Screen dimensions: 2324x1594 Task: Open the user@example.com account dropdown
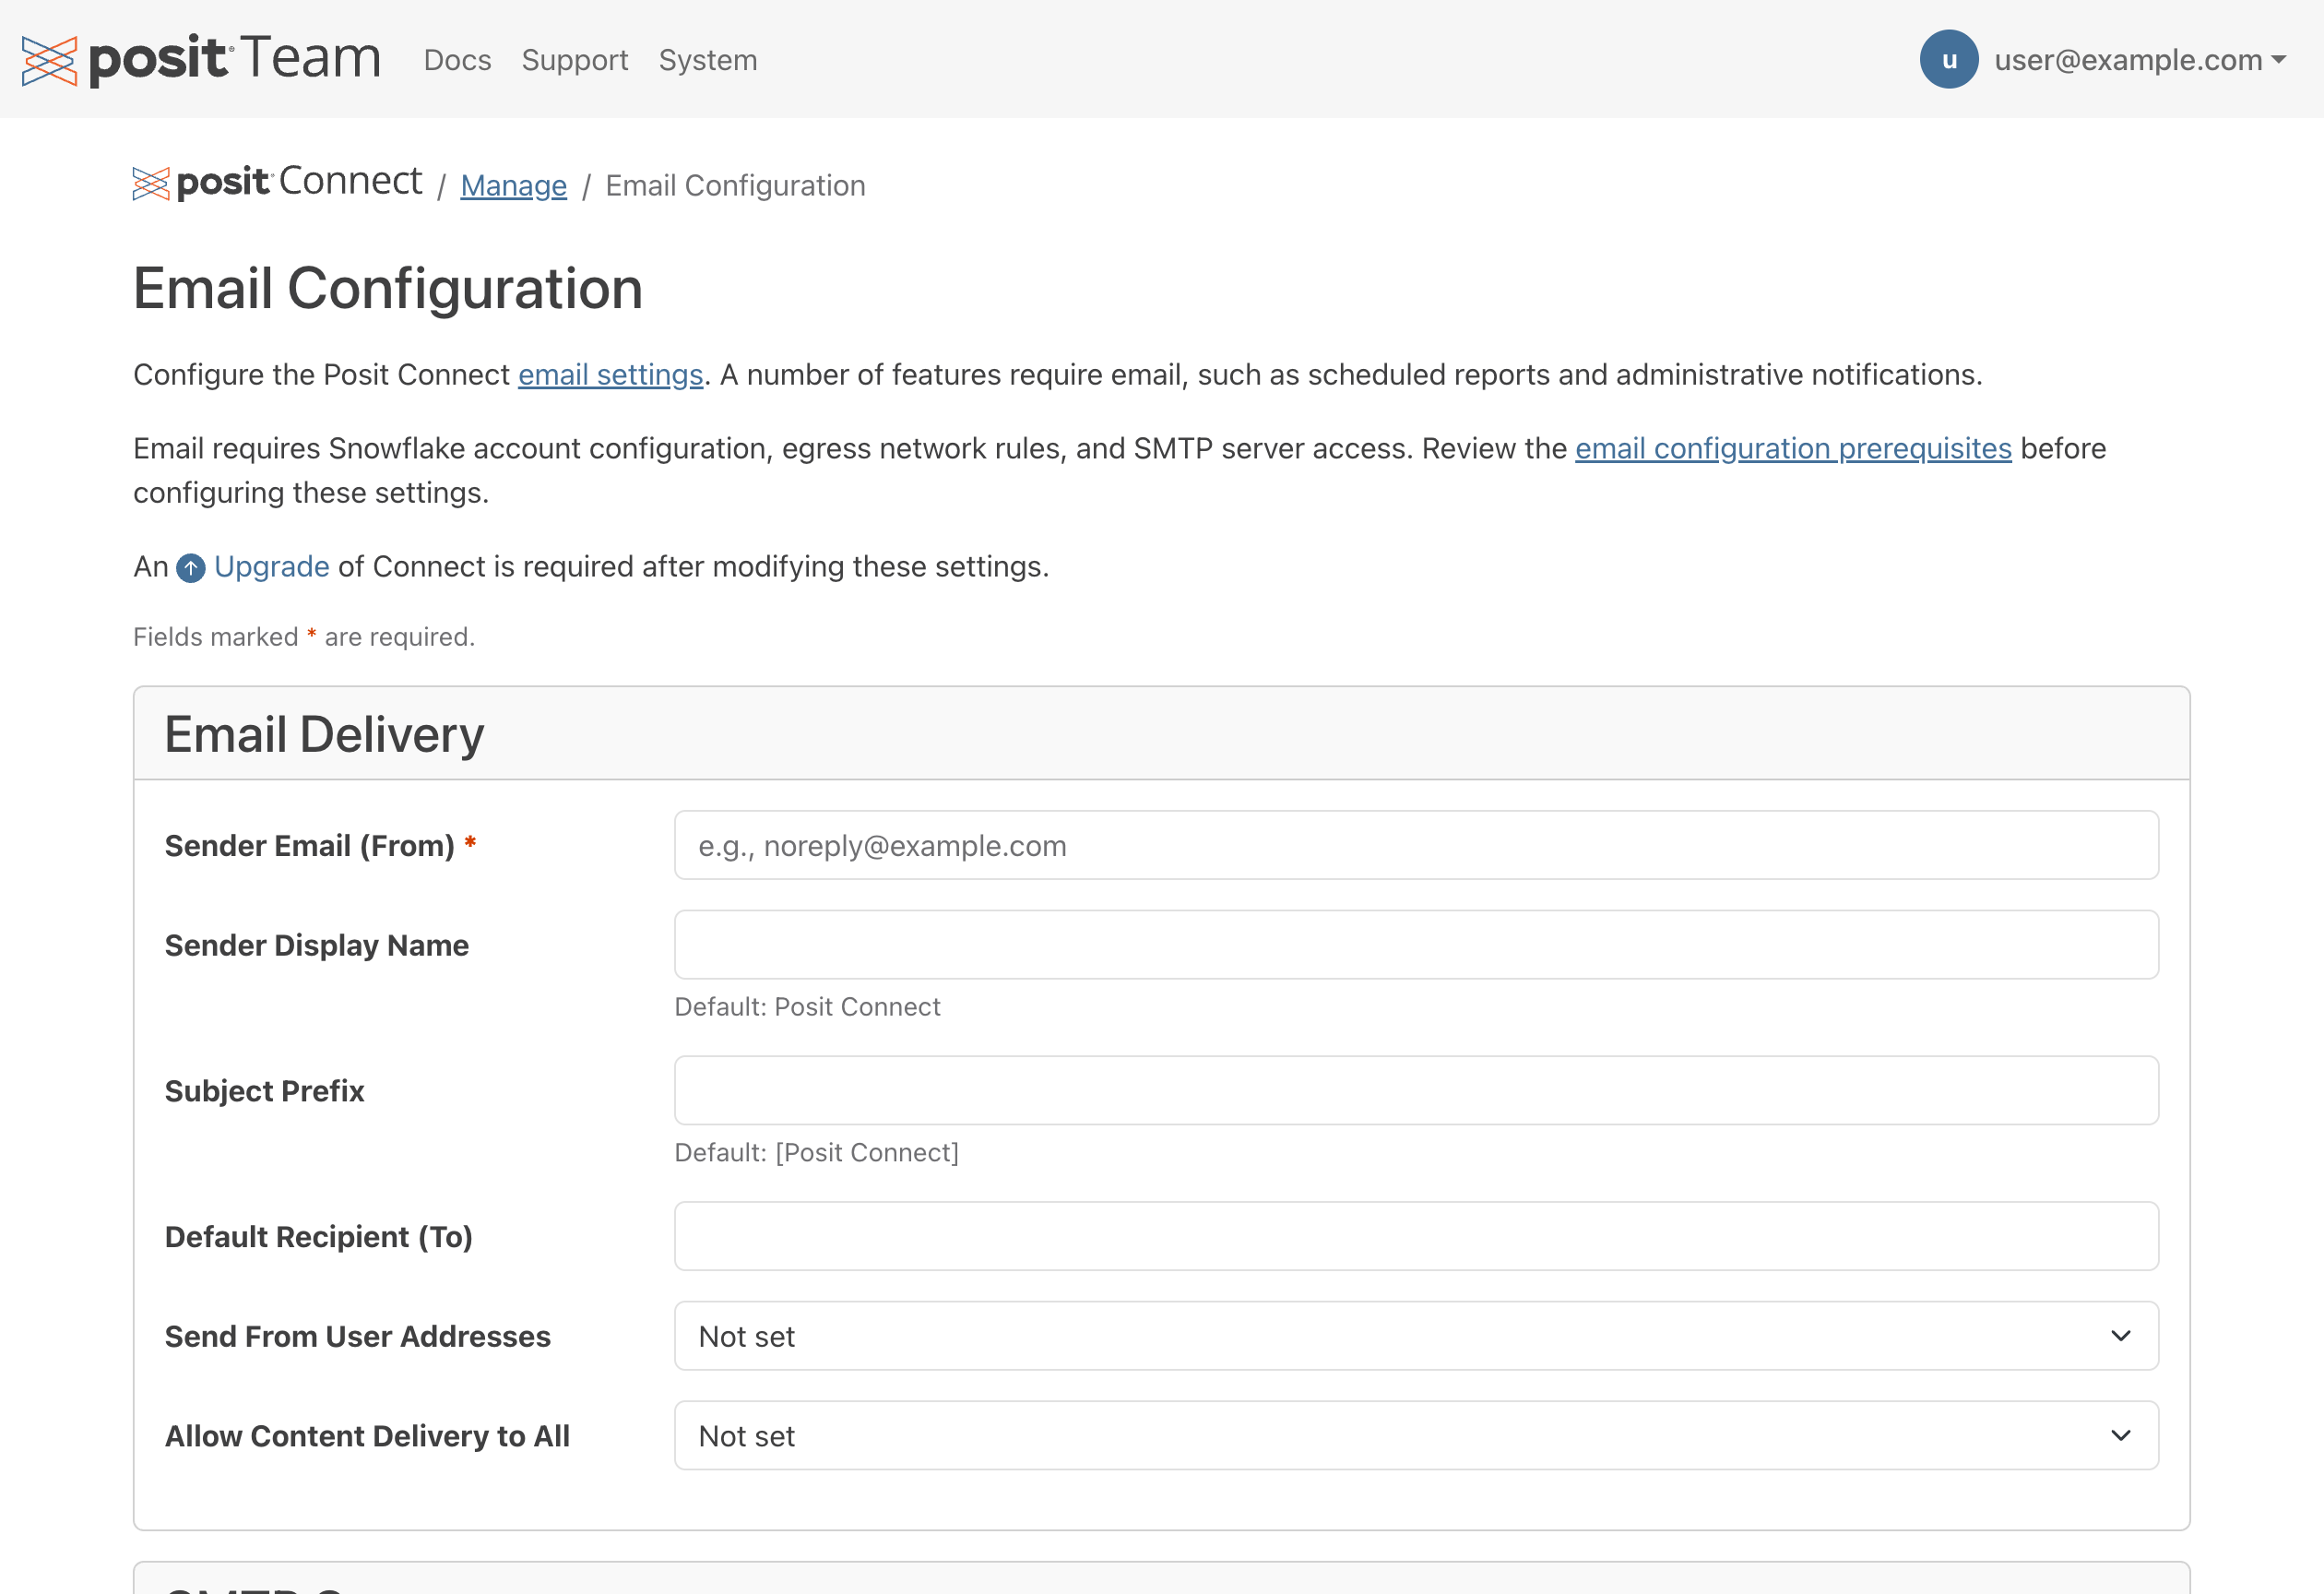pyautogui.click(x=2140, y=60)
